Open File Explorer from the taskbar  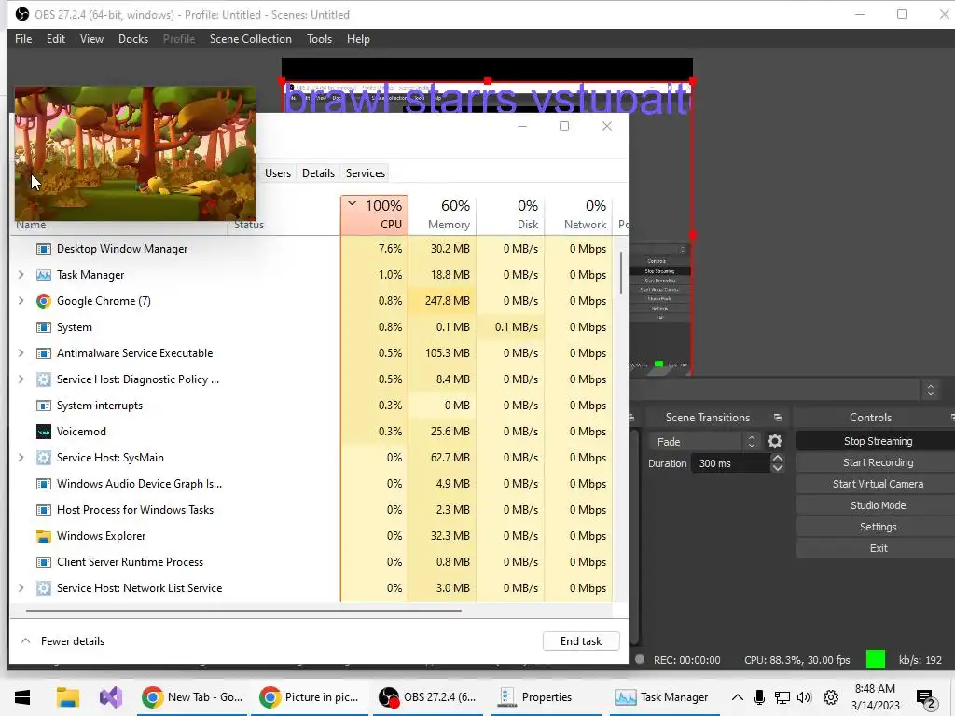67,697
